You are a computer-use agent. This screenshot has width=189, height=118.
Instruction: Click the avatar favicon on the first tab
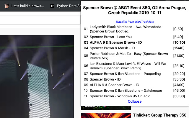(7, 6)
